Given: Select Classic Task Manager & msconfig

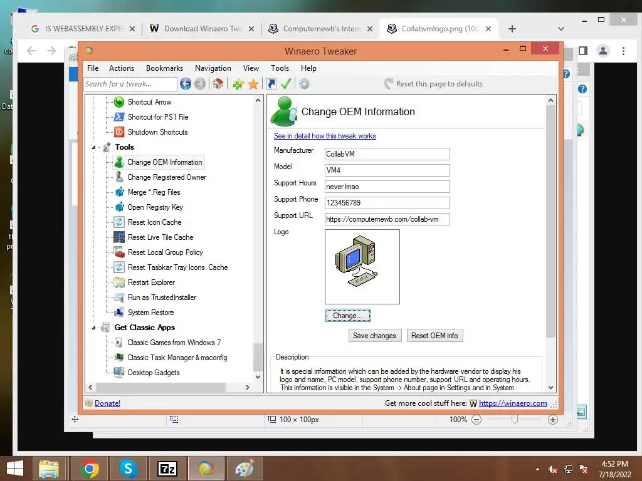Looking at the screenshot, I should [x=177, y=358].
